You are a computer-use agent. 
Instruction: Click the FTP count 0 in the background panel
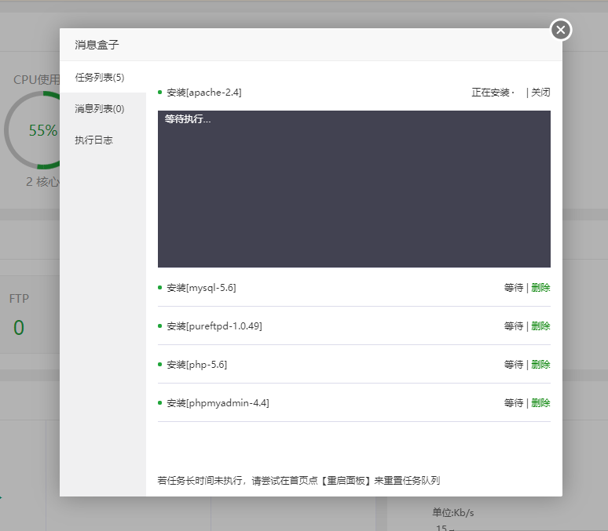click(x=19, y=328)
